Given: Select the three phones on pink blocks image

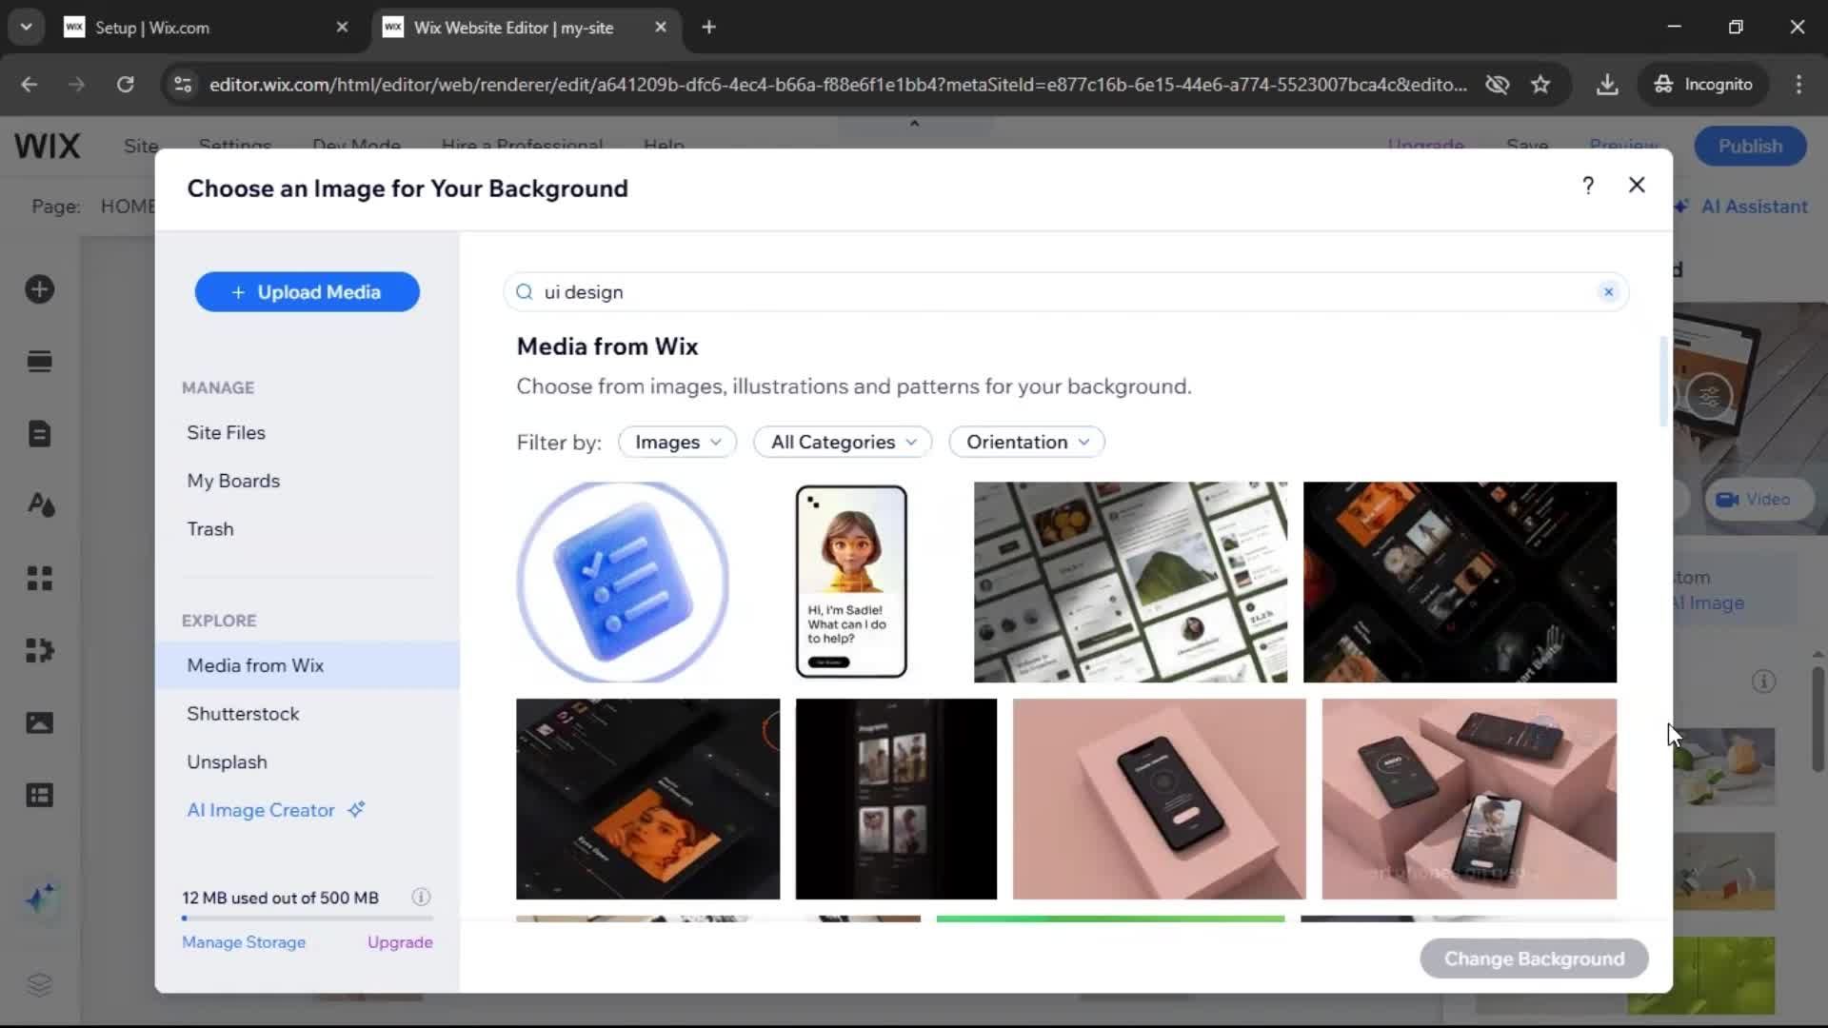Looking at the screenshot, I should coord(1469,799).
